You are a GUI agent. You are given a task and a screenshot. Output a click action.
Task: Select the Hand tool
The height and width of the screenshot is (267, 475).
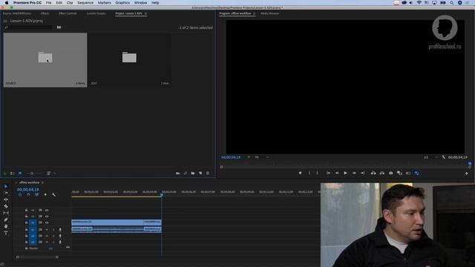pos(6,226)
